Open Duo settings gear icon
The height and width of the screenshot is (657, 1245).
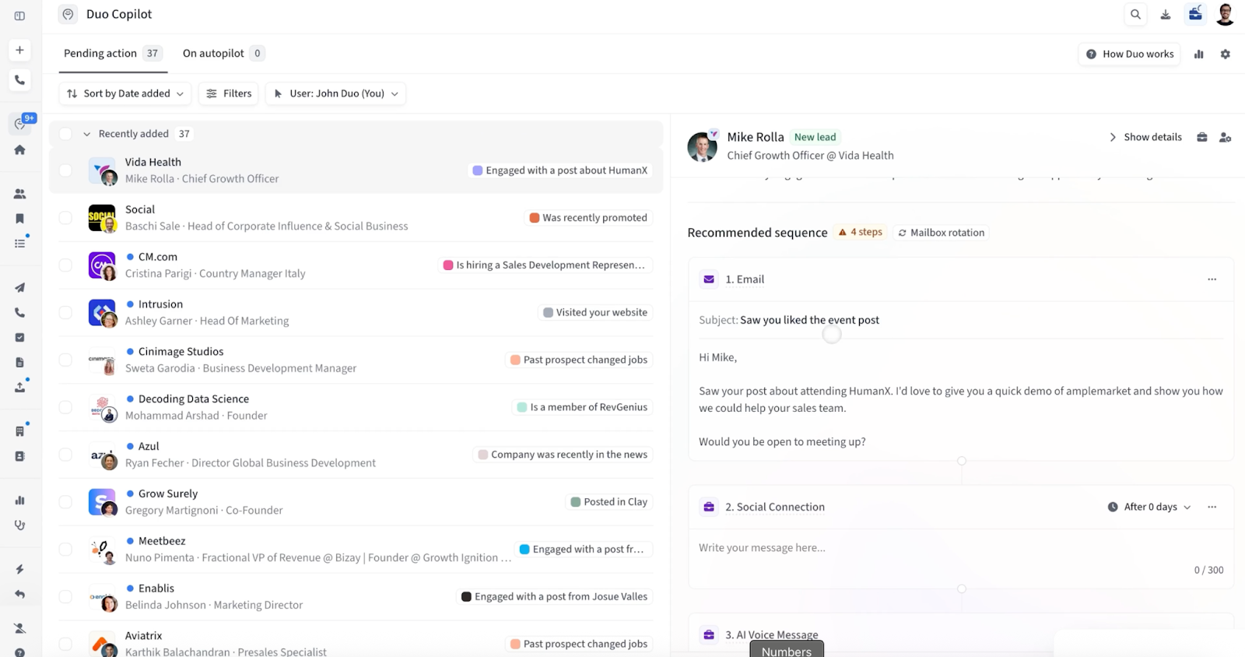[x=1225, y=54]
